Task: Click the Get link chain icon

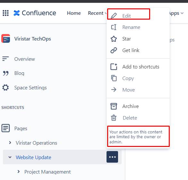Action: click(114, 50)
